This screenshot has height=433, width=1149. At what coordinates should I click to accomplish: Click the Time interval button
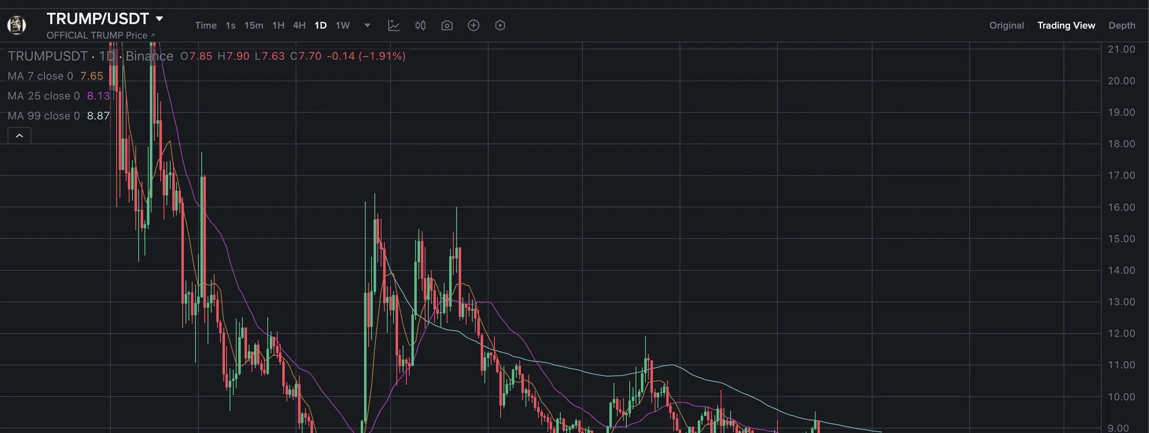205,25
